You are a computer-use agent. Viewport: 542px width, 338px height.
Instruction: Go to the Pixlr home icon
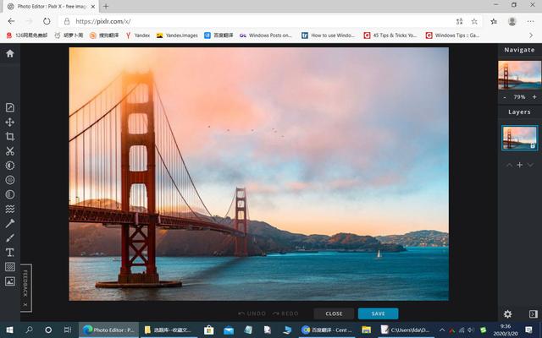(10, 53)
